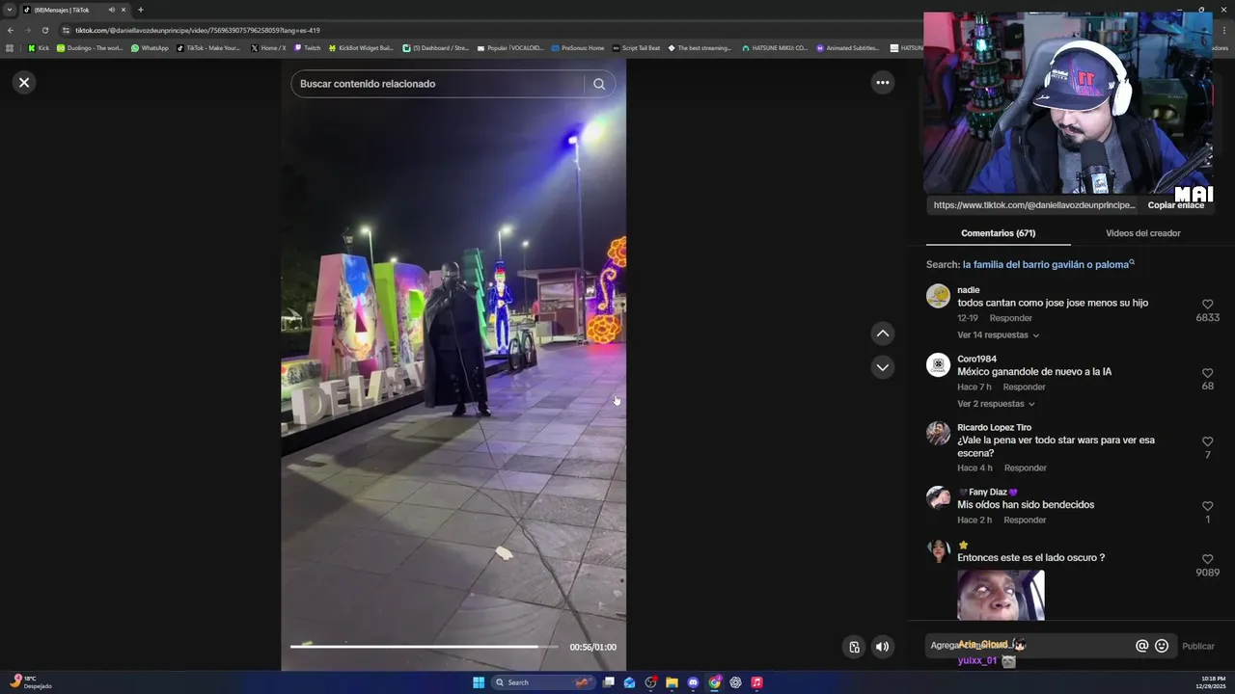
Task: Like Fany Diaz's comment heart
Action: (1207, 506)
